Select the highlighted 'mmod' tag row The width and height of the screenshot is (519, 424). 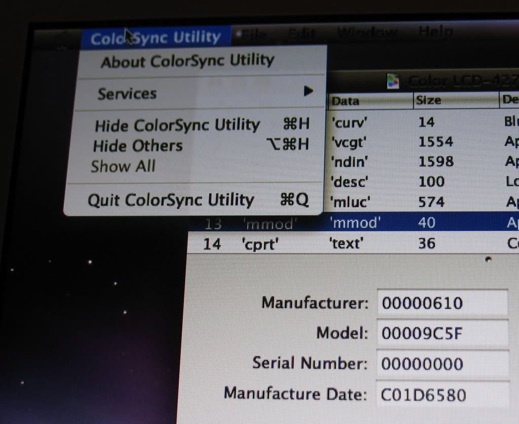[x=354, y=223]
